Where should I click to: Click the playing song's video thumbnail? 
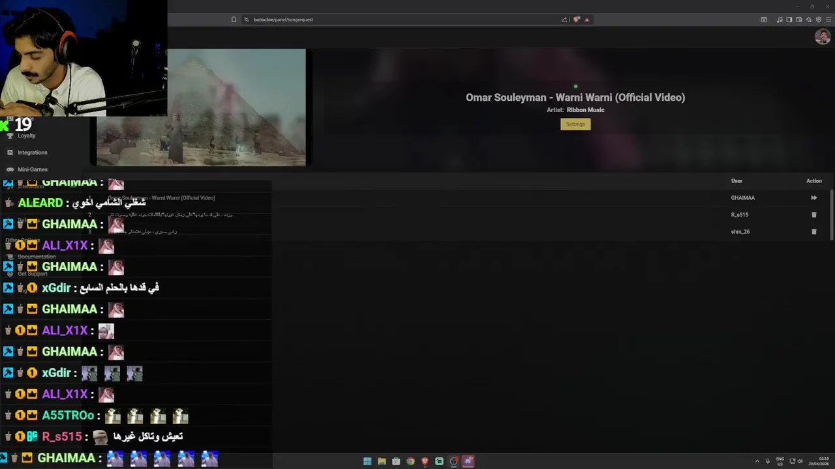point(201,107)
